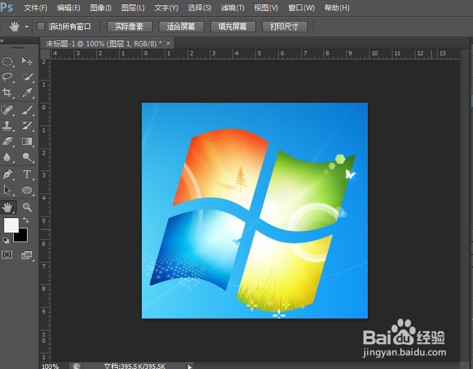Screen dimensions: 473x369
Task: Click the 填充屏幕 (Fill Screen) button
Action: [x=233, y=26]
